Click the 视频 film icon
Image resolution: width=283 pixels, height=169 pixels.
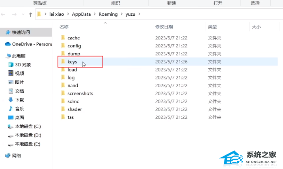[x=11, y=73]
